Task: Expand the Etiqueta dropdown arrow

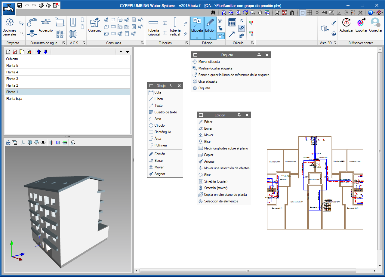Action: click(197, 38)
